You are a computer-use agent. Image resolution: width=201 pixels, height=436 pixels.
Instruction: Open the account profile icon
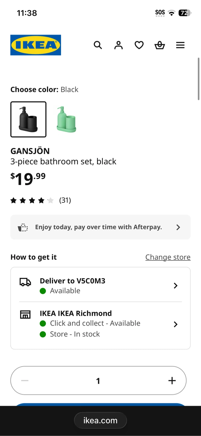pyautogui.click(x=118, y=45)
